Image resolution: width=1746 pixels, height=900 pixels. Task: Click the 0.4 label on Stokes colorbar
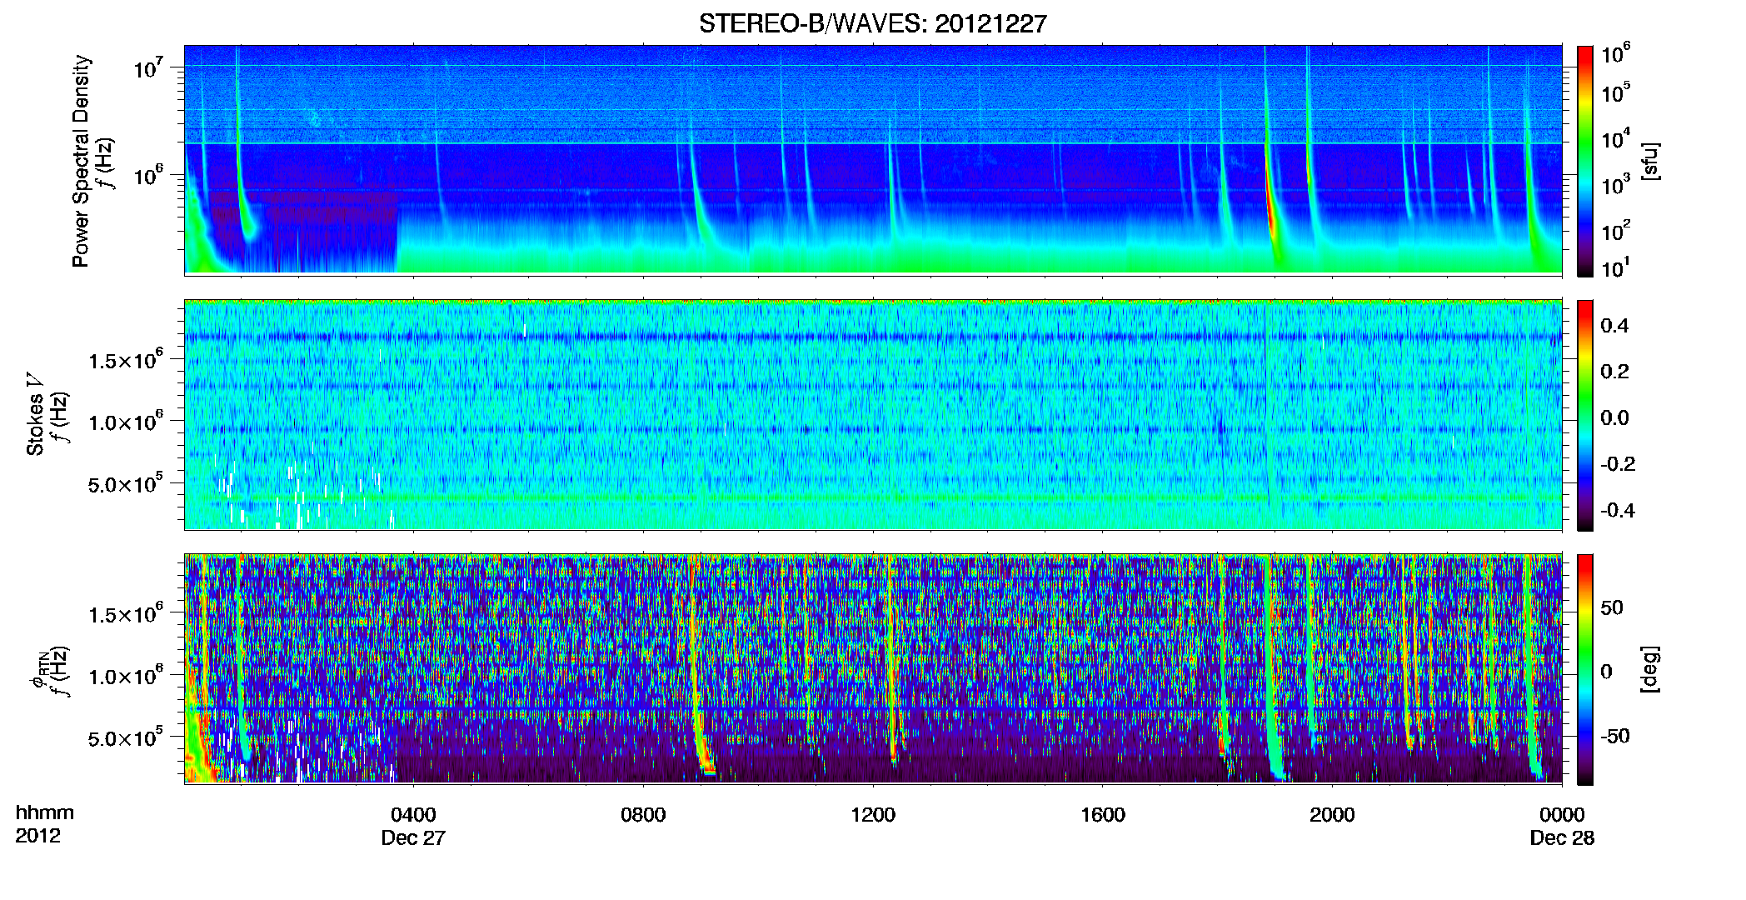tap(1614, 326)
